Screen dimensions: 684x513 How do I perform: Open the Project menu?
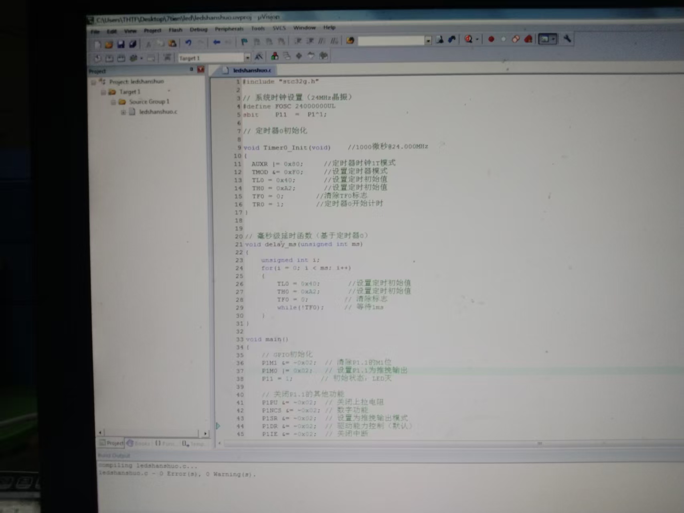152,30
